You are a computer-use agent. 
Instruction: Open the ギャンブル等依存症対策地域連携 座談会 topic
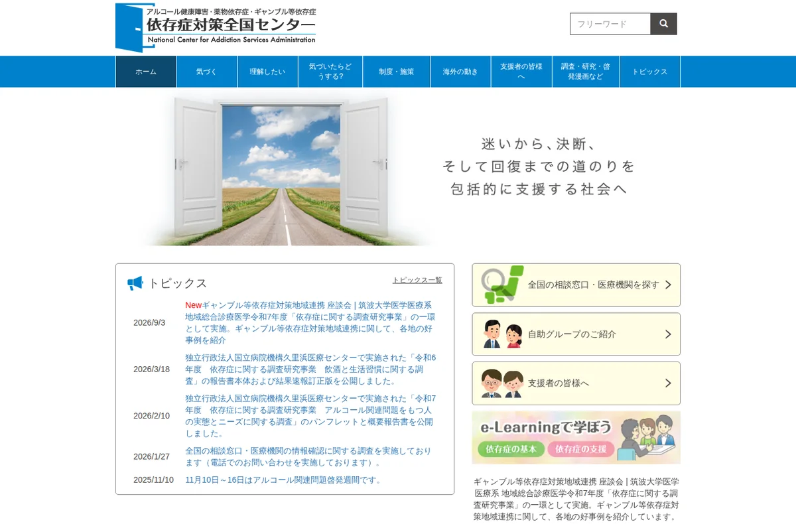pos(310,322)
